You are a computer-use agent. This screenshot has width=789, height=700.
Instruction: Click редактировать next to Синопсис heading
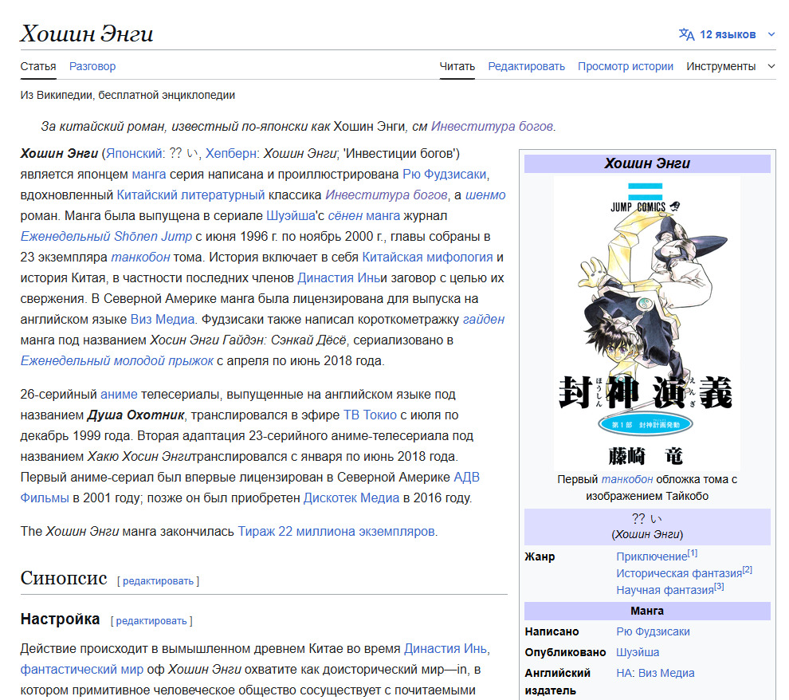[158, 581]
